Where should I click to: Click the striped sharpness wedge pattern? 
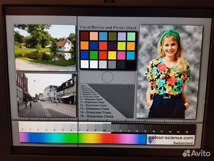click(x=116, y=98)
